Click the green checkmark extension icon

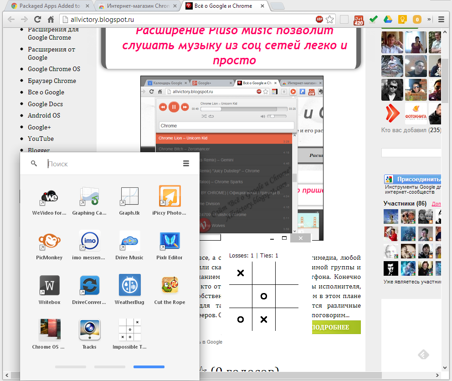tap(373, 19)
